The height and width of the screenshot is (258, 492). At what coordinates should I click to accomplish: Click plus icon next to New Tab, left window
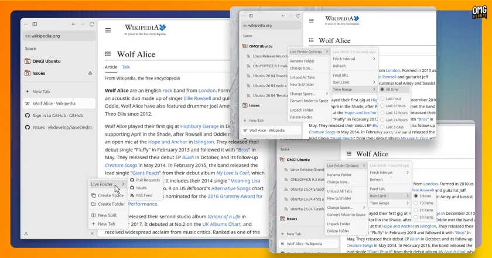pos(27,91)
